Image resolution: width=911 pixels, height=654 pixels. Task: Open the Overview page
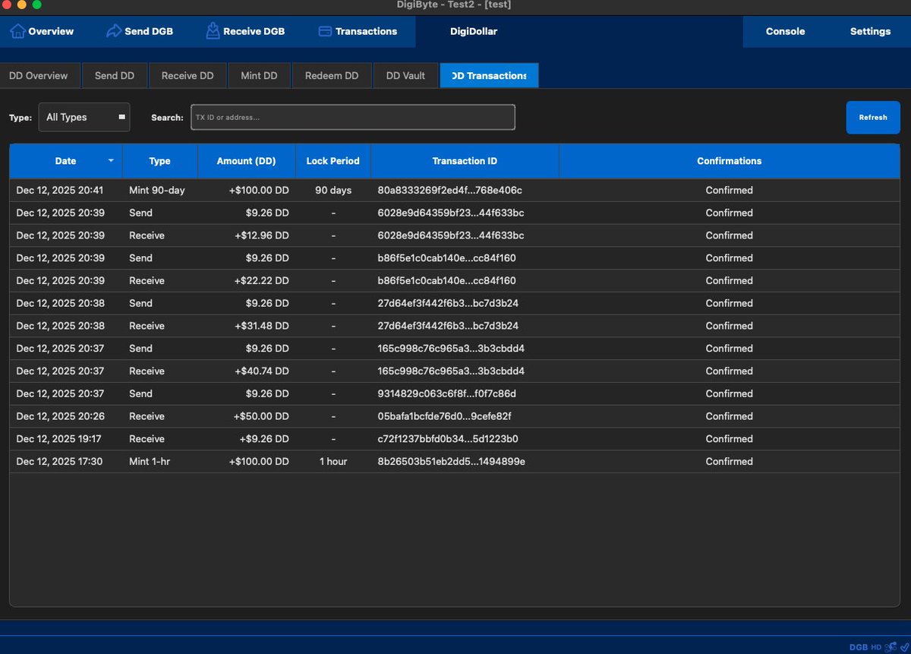tap(42, 32)
